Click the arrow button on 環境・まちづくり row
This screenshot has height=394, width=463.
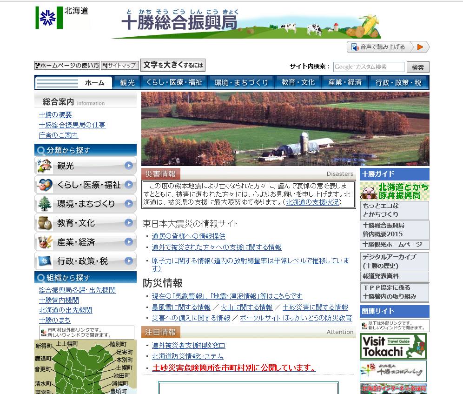[129, 203]
